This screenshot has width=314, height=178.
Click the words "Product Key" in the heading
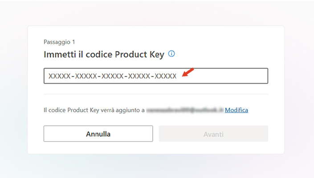tap(139, 54)
